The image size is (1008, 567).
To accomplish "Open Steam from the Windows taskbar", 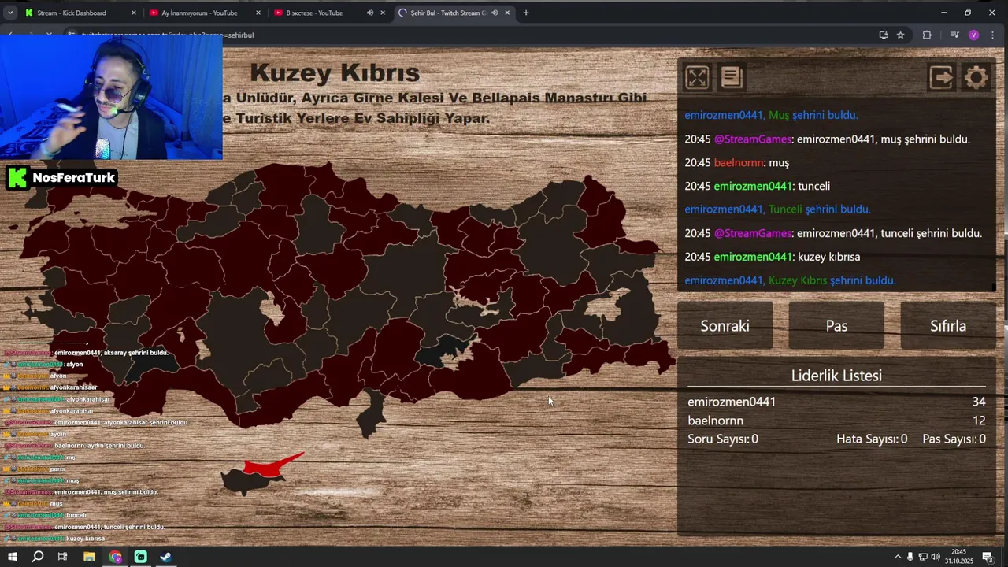I will pyautogui.click(x=166, y=557).
